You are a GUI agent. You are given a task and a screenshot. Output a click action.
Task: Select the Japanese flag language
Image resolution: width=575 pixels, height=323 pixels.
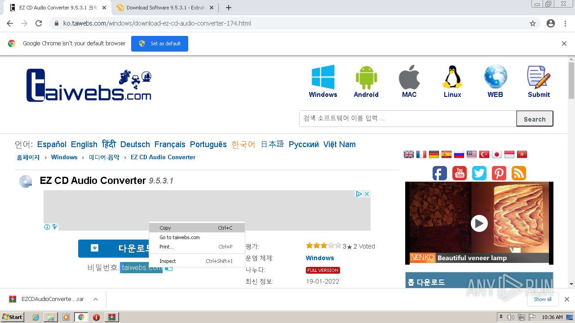497,154
